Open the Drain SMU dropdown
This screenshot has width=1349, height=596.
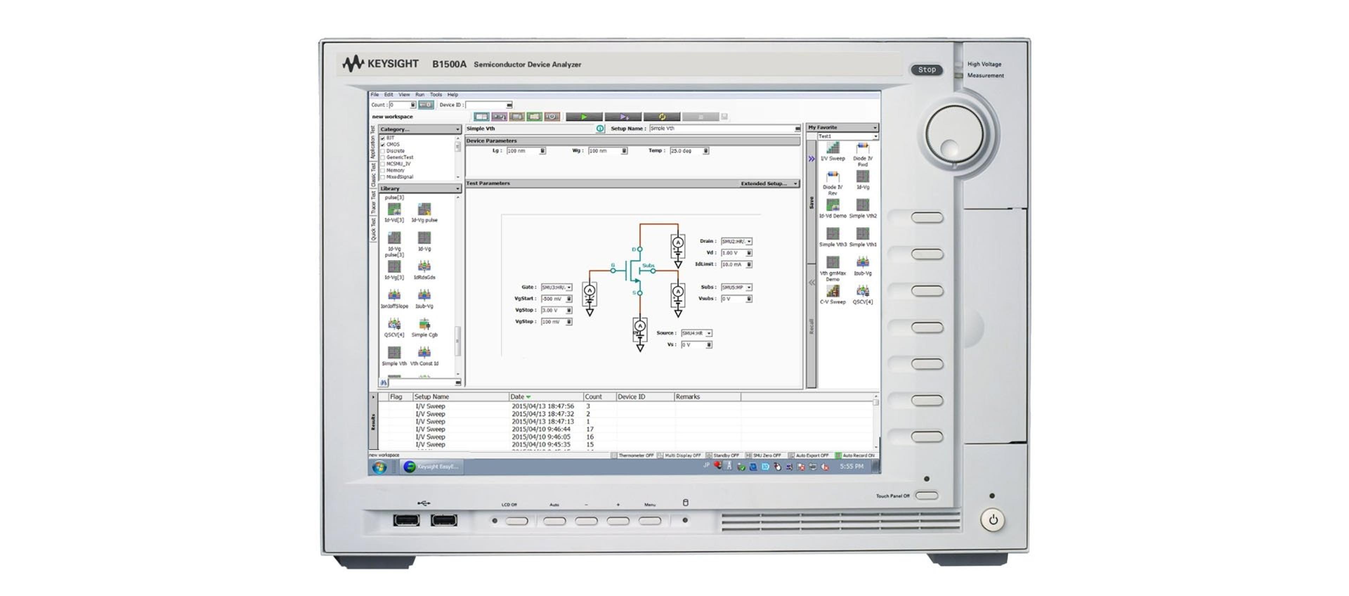click(749, 241)
